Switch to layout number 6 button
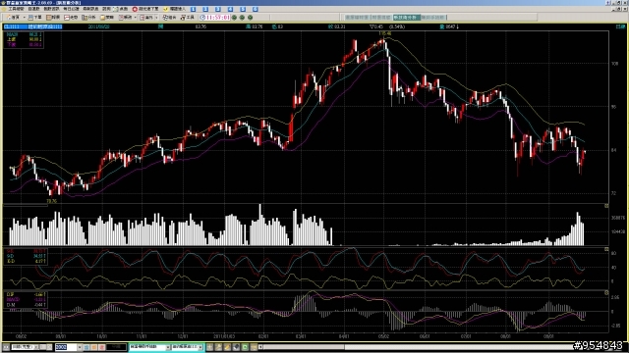This screenshot has height=353, width=629. 256,9
